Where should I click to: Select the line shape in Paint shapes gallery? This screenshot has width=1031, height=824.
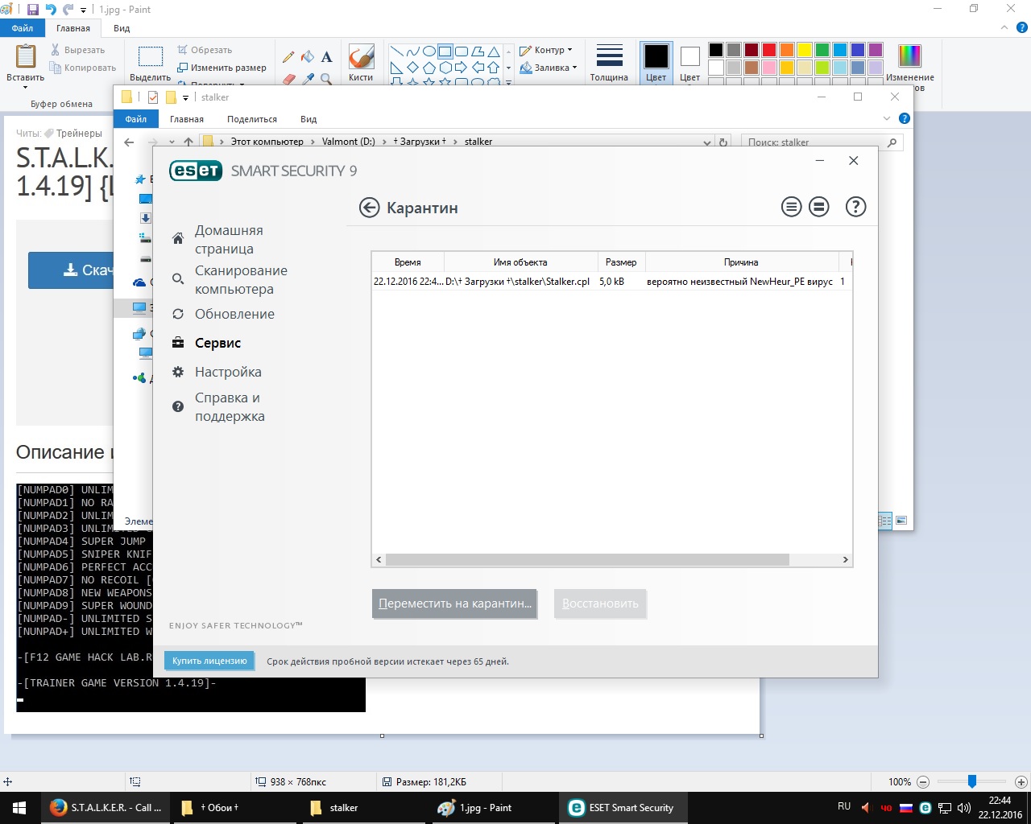pos(396,51)
